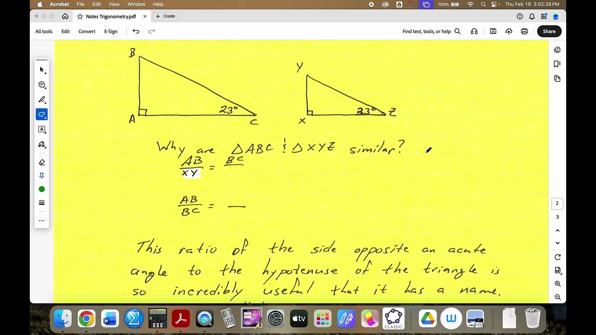Click the Share button
The width and height of the screenshot is (596, 335).
tap(549, 31)
